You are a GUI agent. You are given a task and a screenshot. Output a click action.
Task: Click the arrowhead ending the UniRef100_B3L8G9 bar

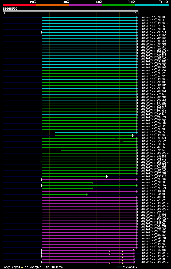(137, 180)
